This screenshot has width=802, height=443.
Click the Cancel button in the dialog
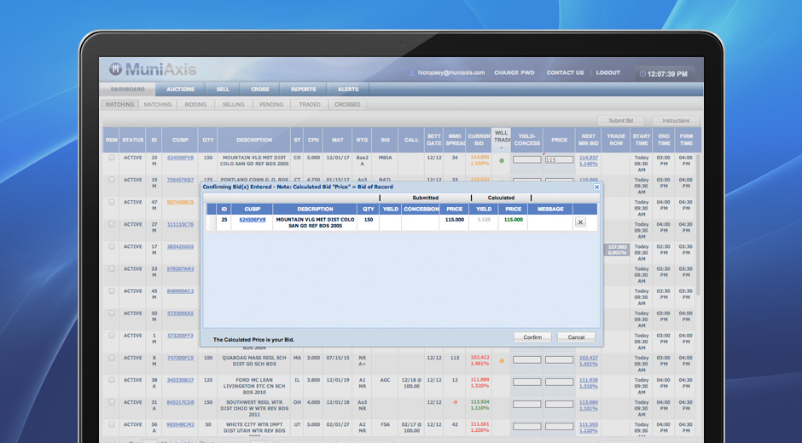[576, 337]
